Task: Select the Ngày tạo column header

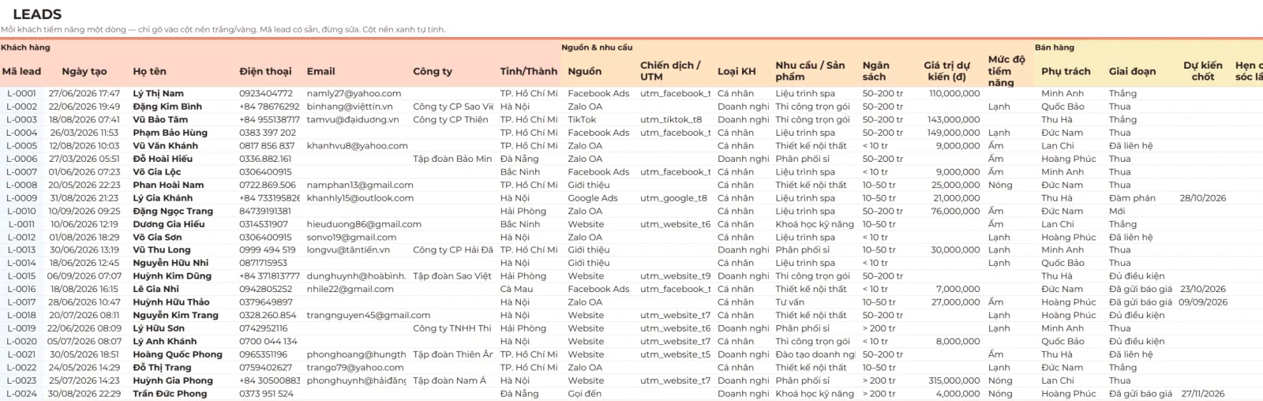Action: tap(84, 71)
